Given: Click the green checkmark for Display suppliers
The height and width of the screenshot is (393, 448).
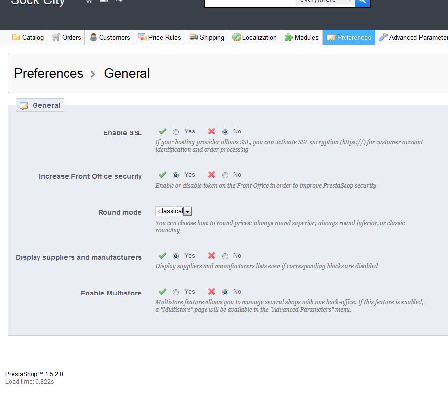Looking at the screenshot, I should pos(162,256).
